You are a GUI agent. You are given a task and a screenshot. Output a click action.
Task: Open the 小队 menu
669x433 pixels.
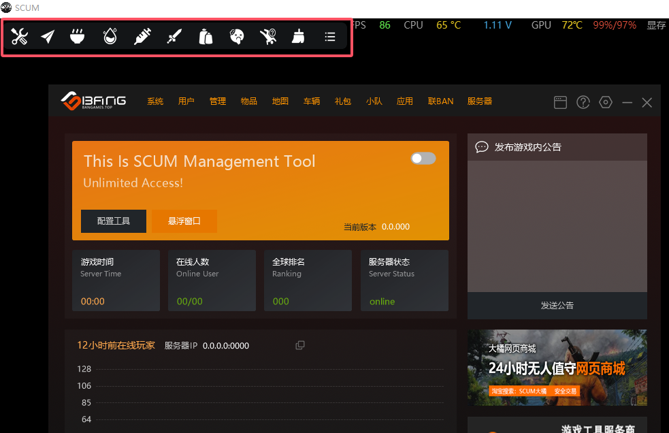point(374,101)
